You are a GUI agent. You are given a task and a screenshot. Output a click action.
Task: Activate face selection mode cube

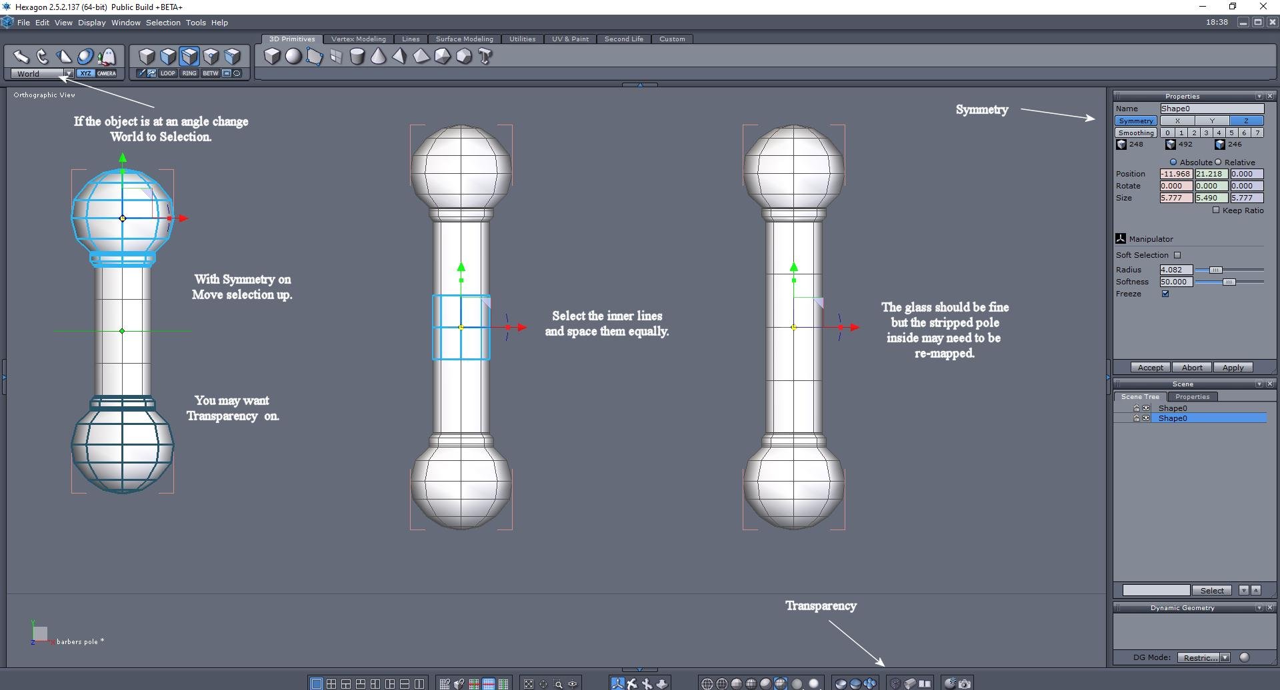click(x=168, y=57)
